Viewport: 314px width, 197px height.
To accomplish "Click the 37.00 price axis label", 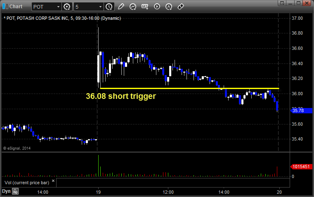I will (x=297, y=18).
